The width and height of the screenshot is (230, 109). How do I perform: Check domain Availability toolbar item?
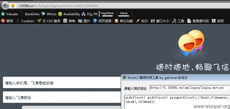pyautogui.click(x=72, y=14)
